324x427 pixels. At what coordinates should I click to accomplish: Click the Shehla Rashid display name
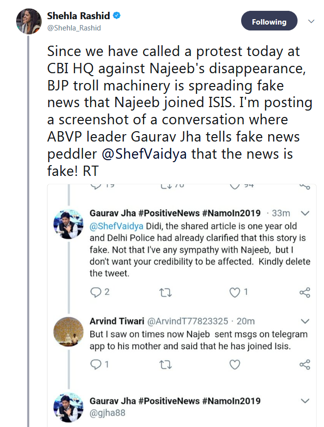(x=79, y=16)
